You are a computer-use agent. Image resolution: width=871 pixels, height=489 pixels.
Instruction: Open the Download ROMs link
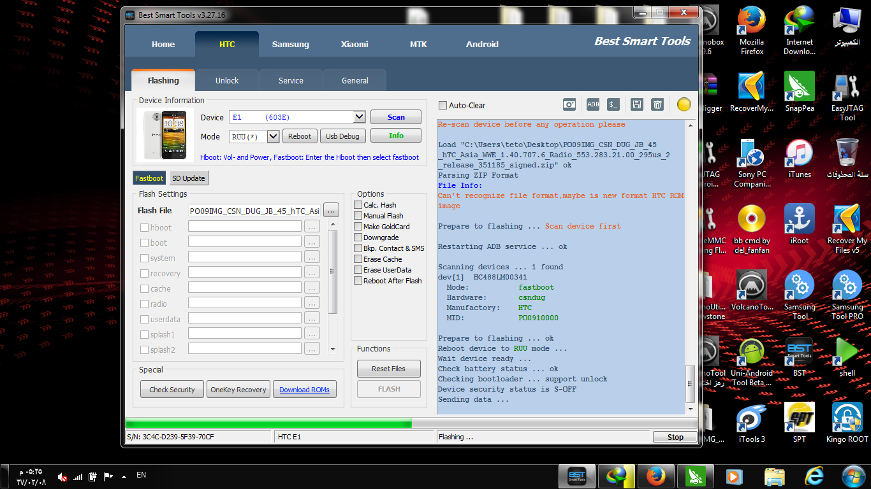point(304,390)
